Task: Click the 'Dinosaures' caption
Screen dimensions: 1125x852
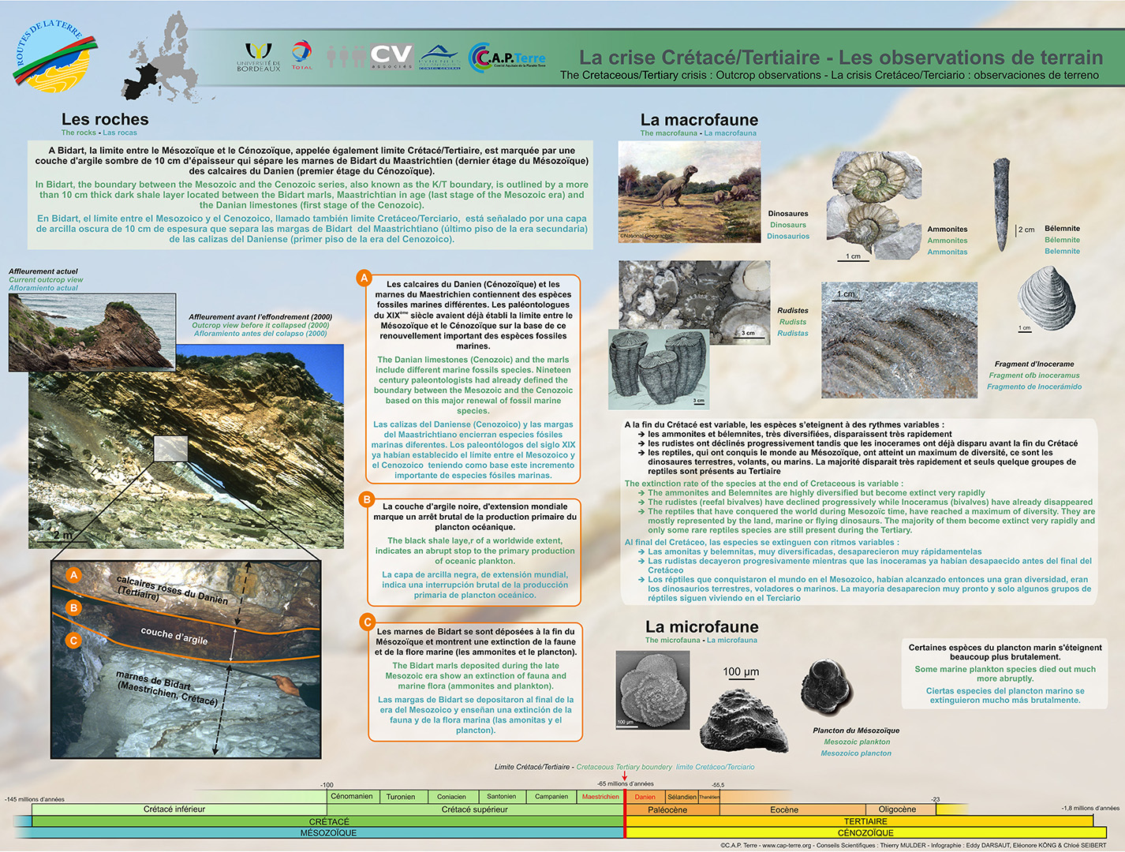Action: click(788, 214)
